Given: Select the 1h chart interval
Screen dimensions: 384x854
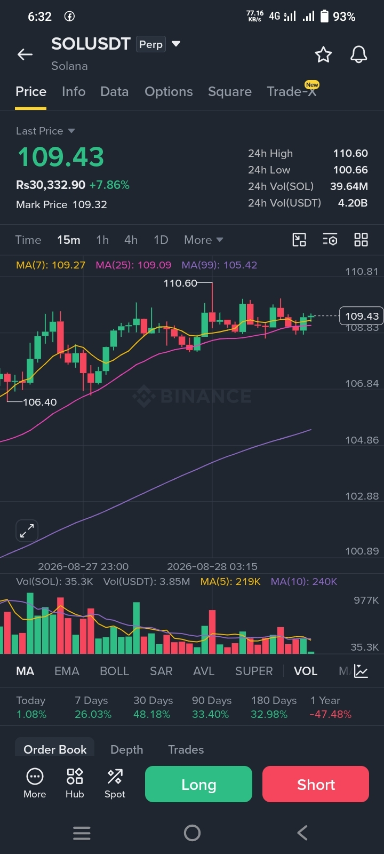Looking at the screenshot, I should pyautogui.click(x=102, y=240).
